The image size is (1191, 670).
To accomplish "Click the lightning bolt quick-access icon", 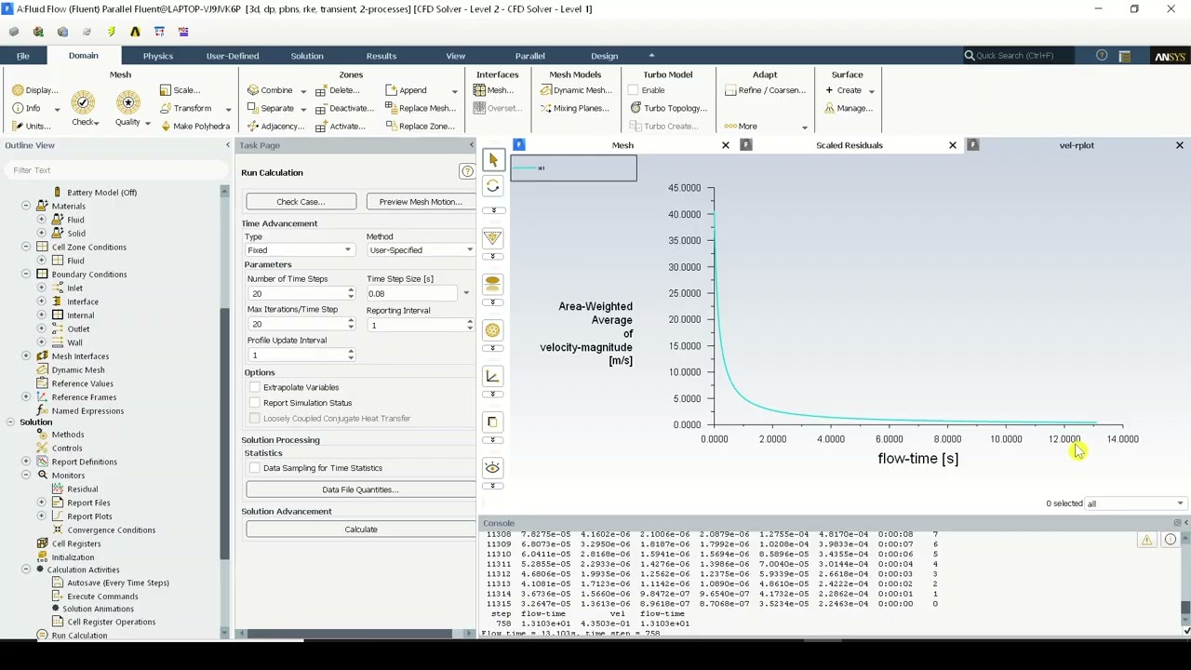I will (x=111, y=32).
